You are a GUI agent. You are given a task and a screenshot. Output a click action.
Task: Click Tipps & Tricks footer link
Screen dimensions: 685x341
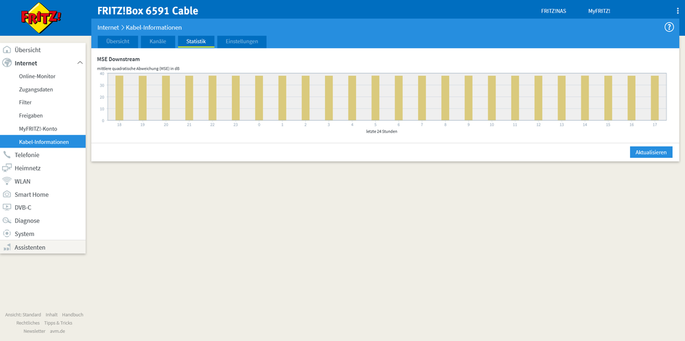coord(58,323)
